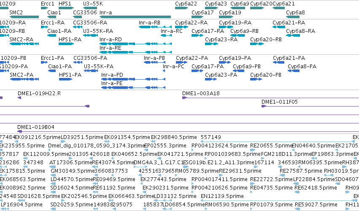Click the CG33506-PA protein label
The width and height of the screenshot is (359, 211).
click(x=90, y=58)
